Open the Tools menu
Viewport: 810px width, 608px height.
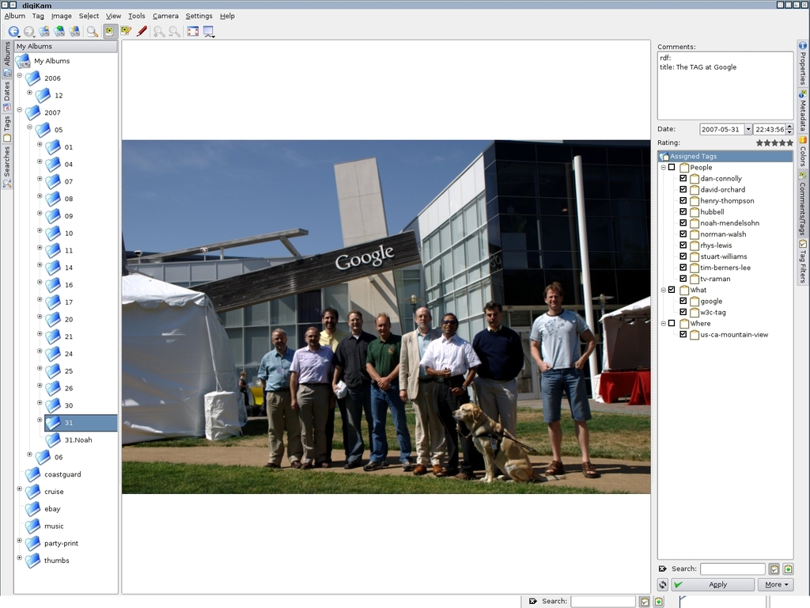[136, 16]
